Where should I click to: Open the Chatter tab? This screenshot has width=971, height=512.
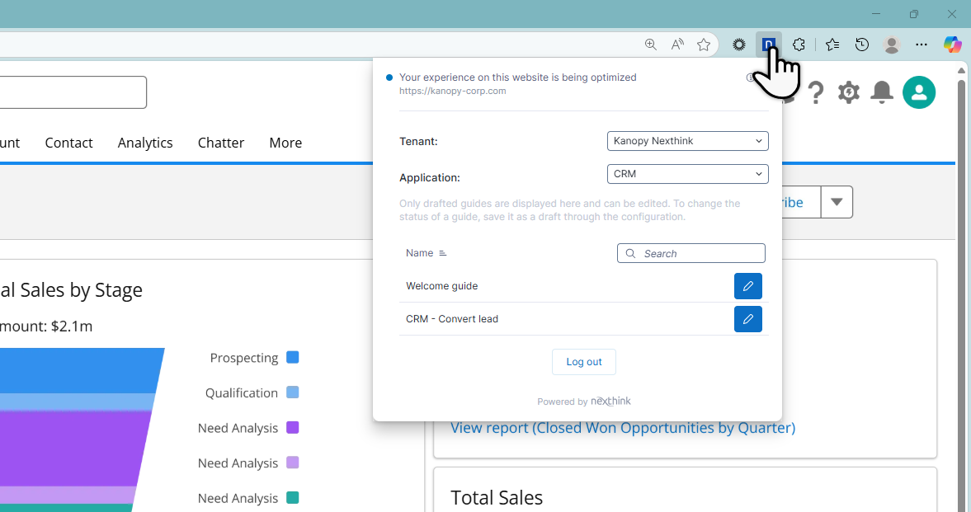(220, 143)
